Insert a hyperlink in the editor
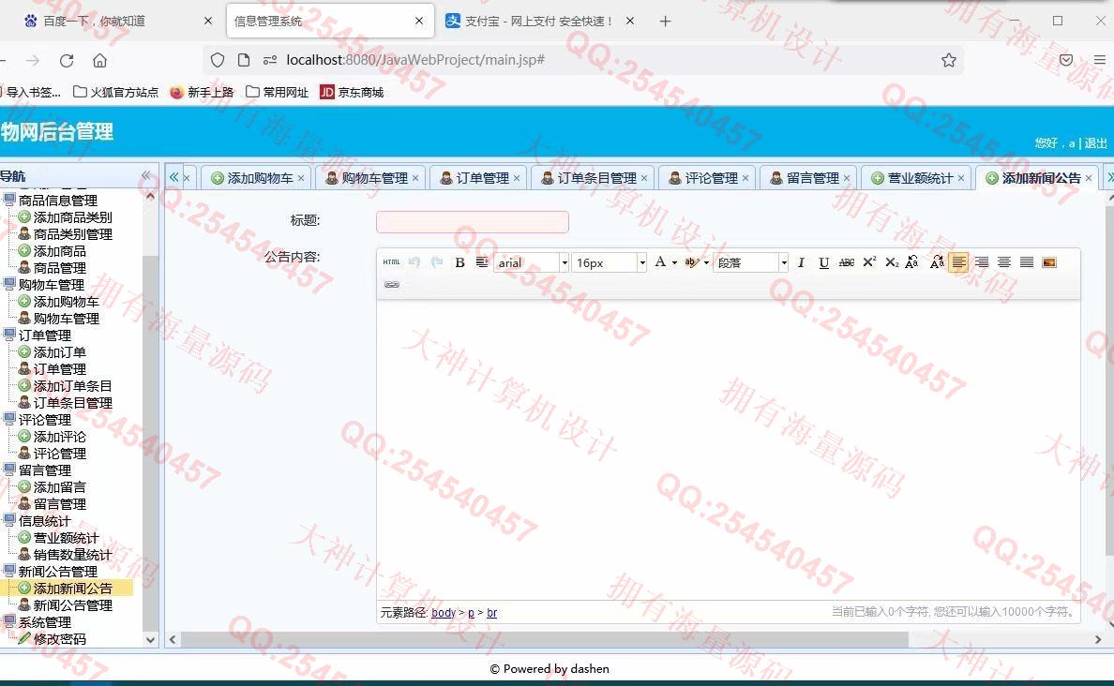 click(x=391, y=285)
